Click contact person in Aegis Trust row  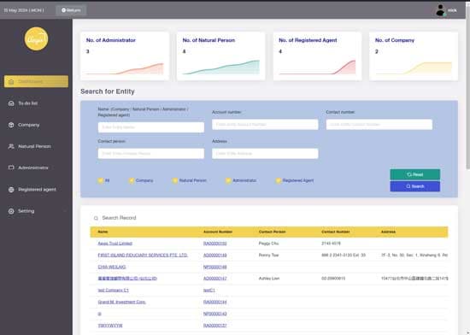pos(268,244)
